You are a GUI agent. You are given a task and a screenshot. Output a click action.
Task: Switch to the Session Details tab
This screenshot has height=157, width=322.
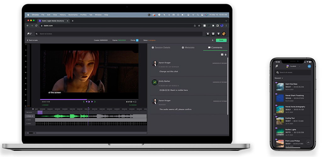(x=161, y=48)
